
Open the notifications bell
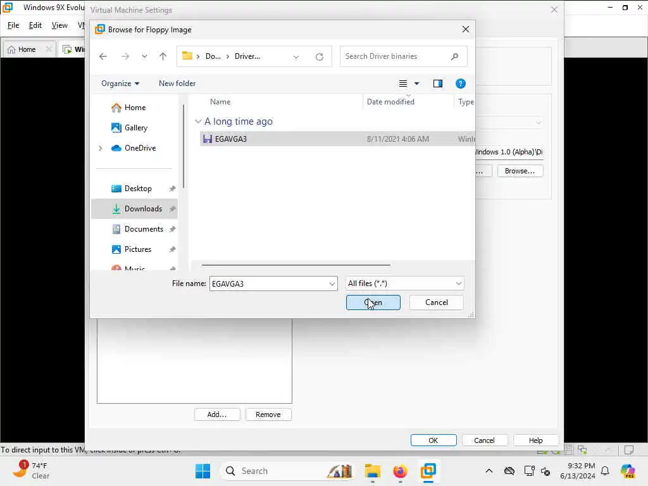point(605,471)
